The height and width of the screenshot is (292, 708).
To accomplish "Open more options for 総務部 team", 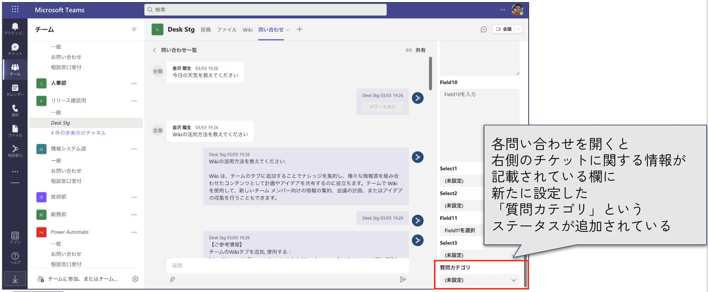I will [x=134, y=215].
